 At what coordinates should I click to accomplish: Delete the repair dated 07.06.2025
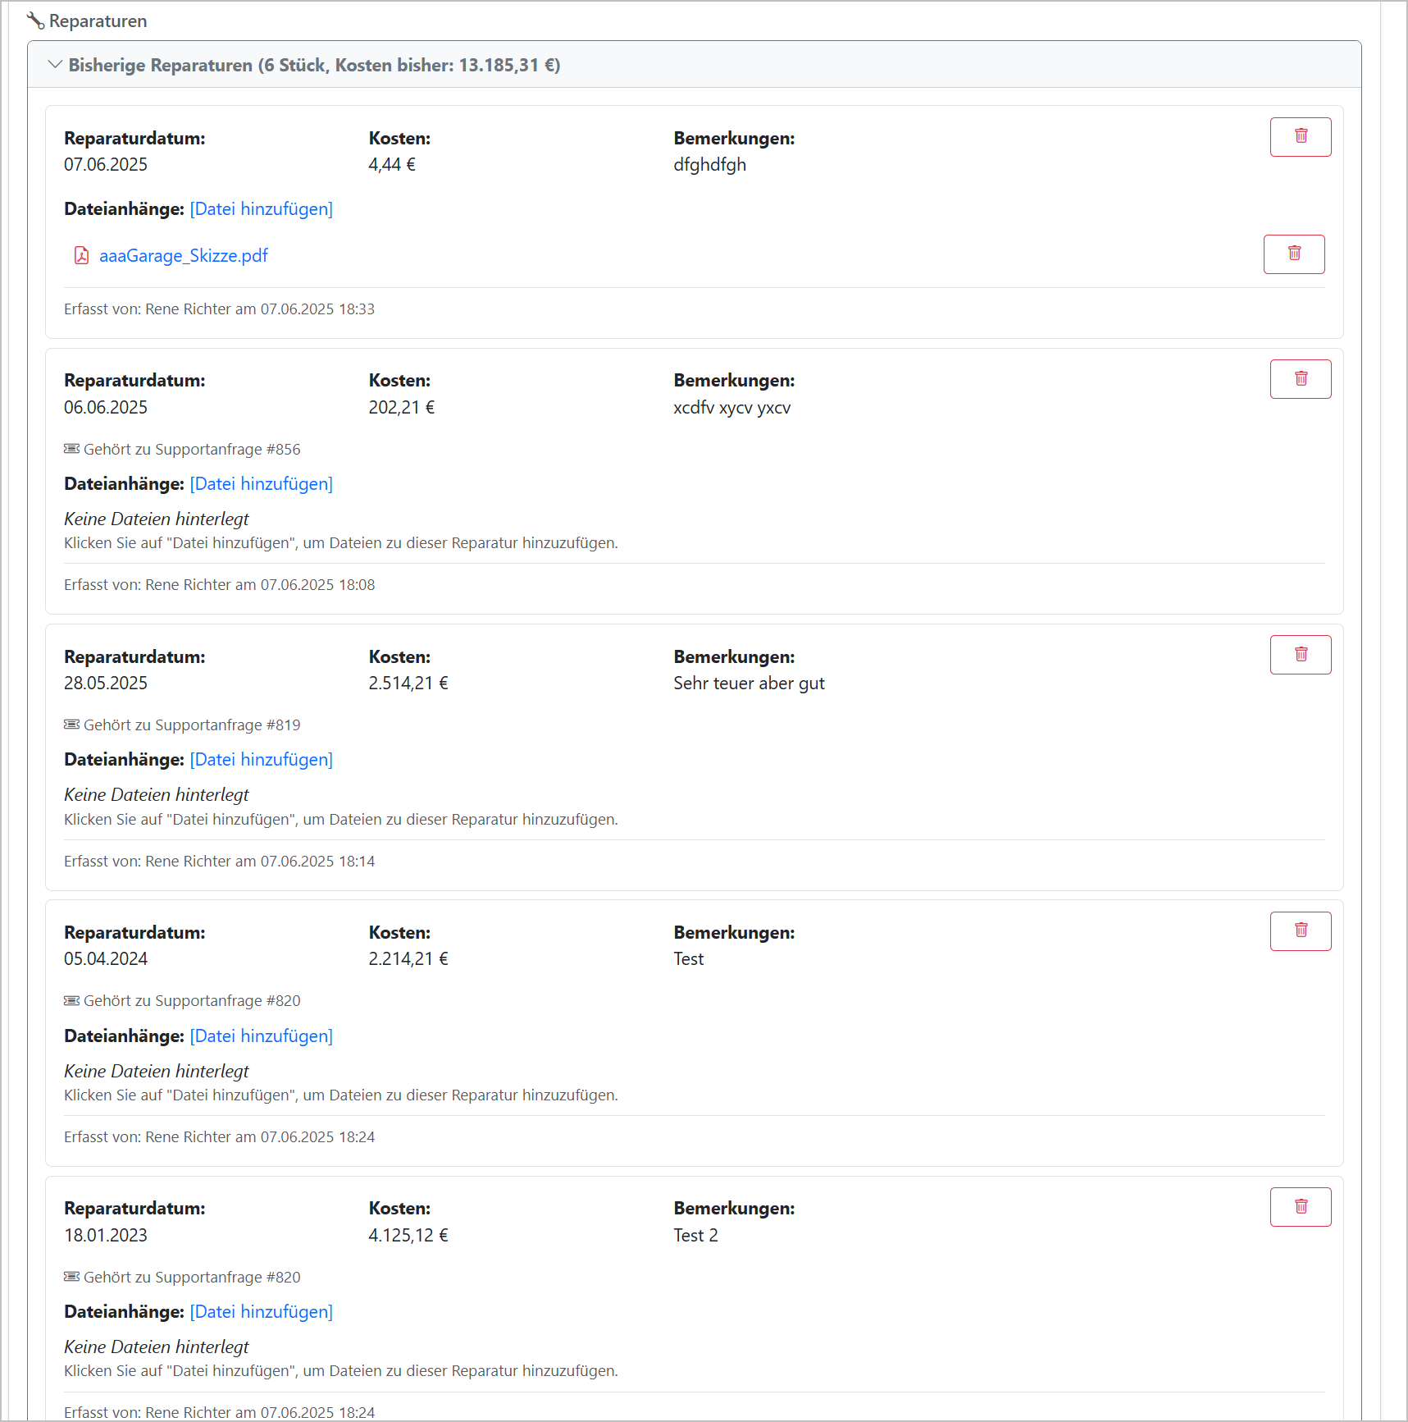point(1300,136)
